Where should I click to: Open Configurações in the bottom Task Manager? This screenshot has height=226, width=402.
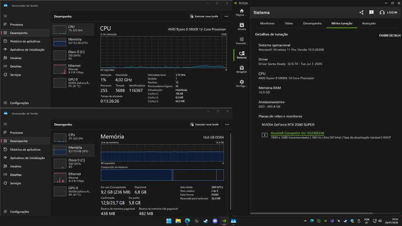[x=19, y=212]
